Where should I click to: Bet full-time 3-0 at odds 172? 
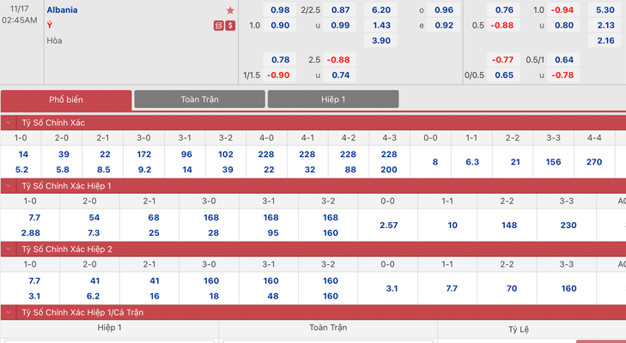tap(144, 154)
